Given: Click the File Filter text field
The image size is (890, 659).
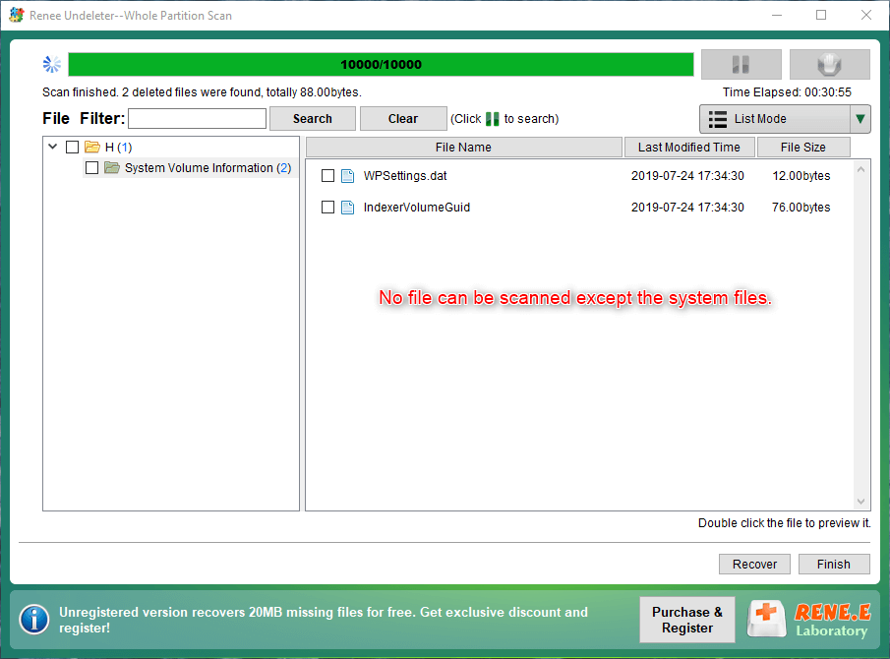Looking at the screenshot, I should (x=197, y=119).
